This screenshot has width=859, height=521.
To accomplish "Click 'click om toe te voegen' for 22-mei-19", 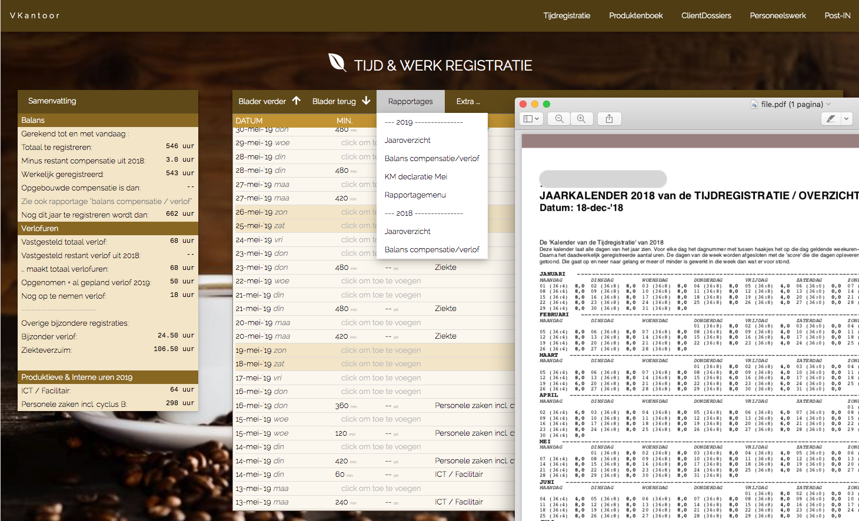I will tap(381, 281).
